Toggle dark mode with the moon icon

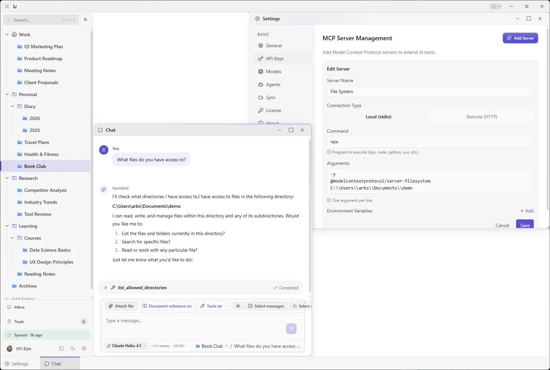(72, 348)
